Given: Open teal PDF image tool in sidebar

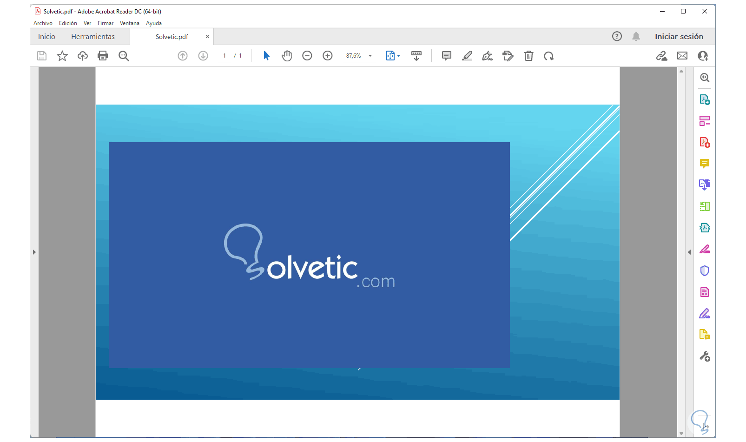Looking at the screenshot, I should coord(705,228).
